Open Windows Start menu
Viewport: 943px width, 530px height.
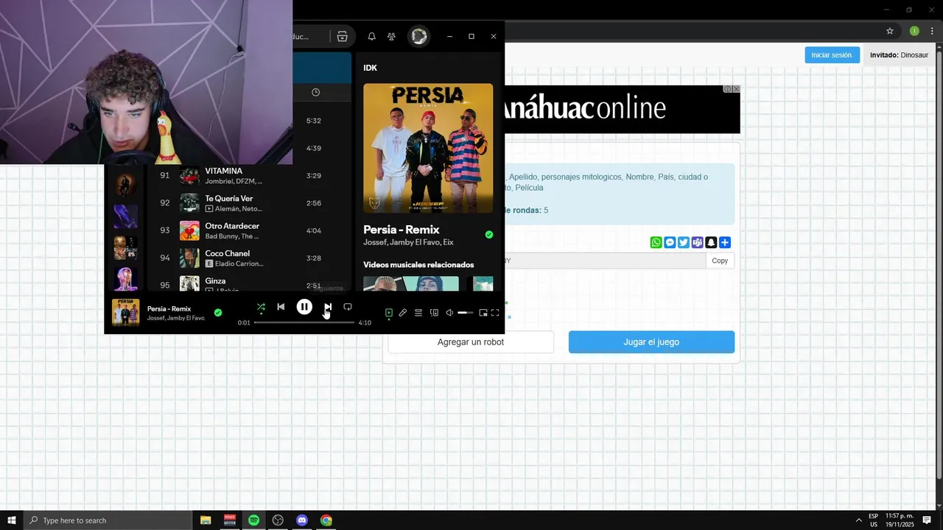pyautogui.click(x=11, y=520)
